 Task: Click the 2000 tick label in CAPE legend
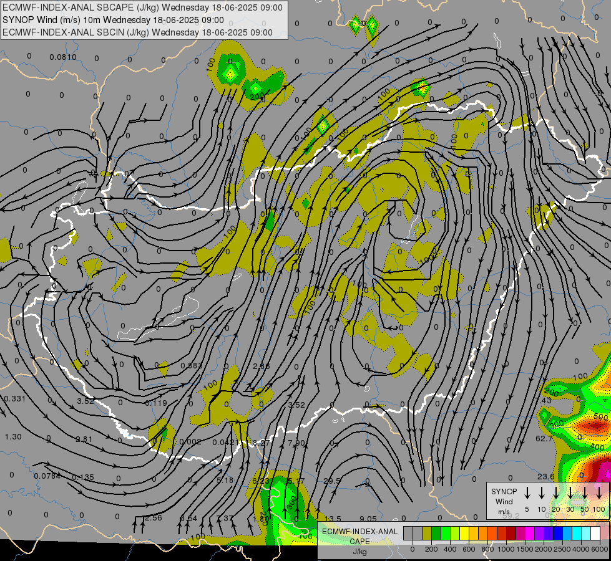[x=544, y=549]
